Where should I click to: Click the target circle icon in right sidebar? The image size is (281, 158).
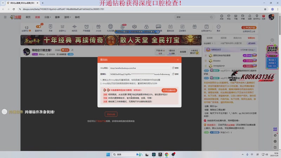point(275,141)
